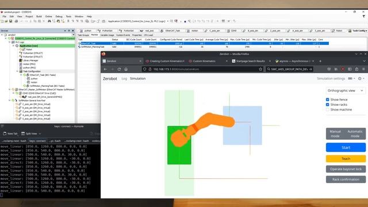The width and height of the screenshot is (368, 207).
Task: Open the Debug menu in CODESYS
Action: tap(59, 17)
